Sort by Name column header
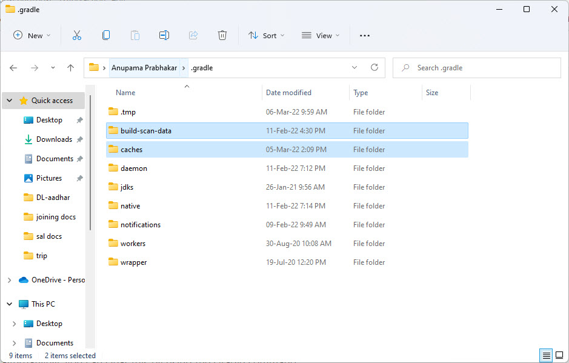The width and height of the screenshot is (569, 363). [125, 93]
